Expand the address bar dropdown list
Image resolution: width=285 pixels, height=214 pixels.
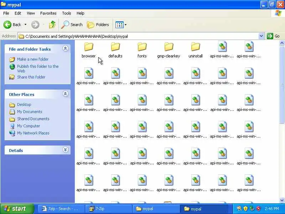pyautogui.click(x=261, y=36)
